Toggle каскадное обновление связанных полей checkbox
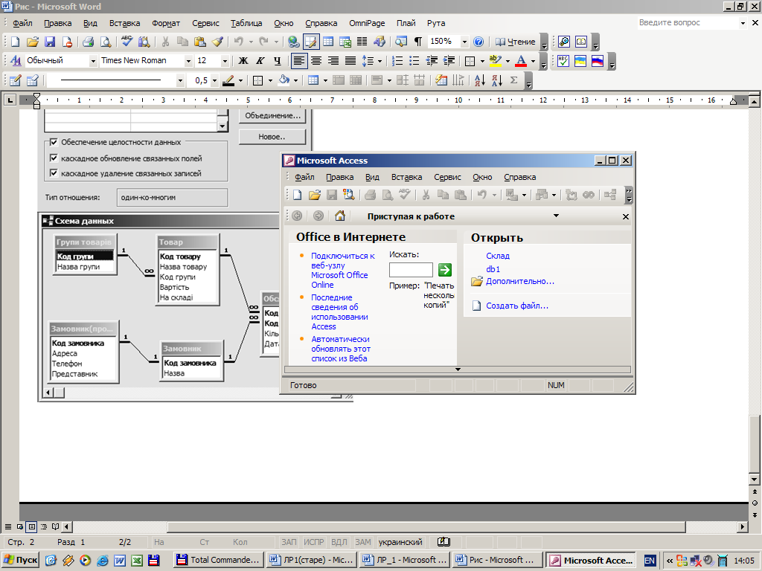The width and height of the screenshot is (762, 571). [x=54, y=158]
